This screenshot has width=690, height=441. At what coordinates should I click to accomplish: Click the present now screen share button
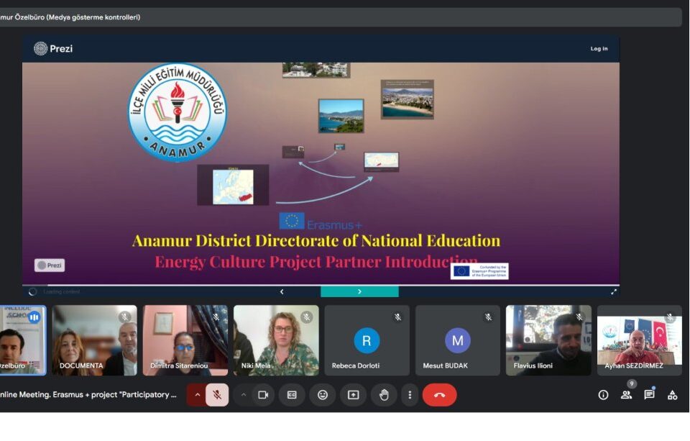pos(354,395)
